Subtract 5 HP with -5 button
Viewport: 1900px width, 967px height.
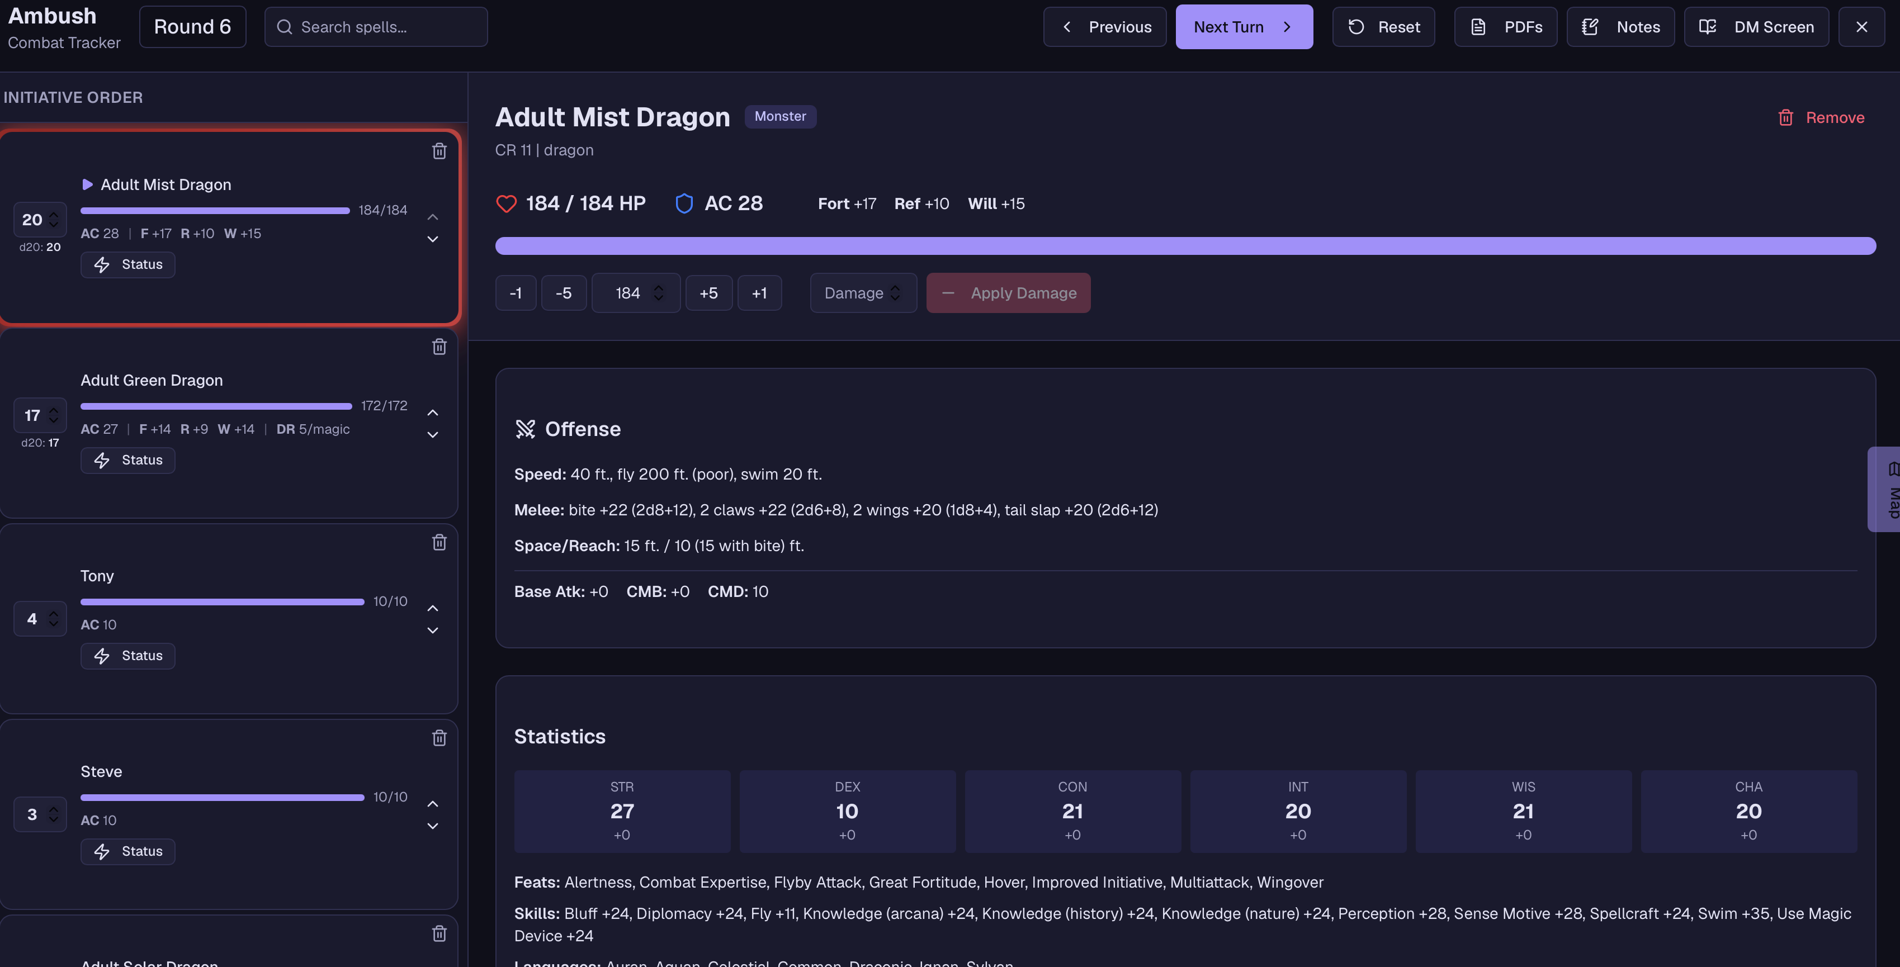point(564,293)
